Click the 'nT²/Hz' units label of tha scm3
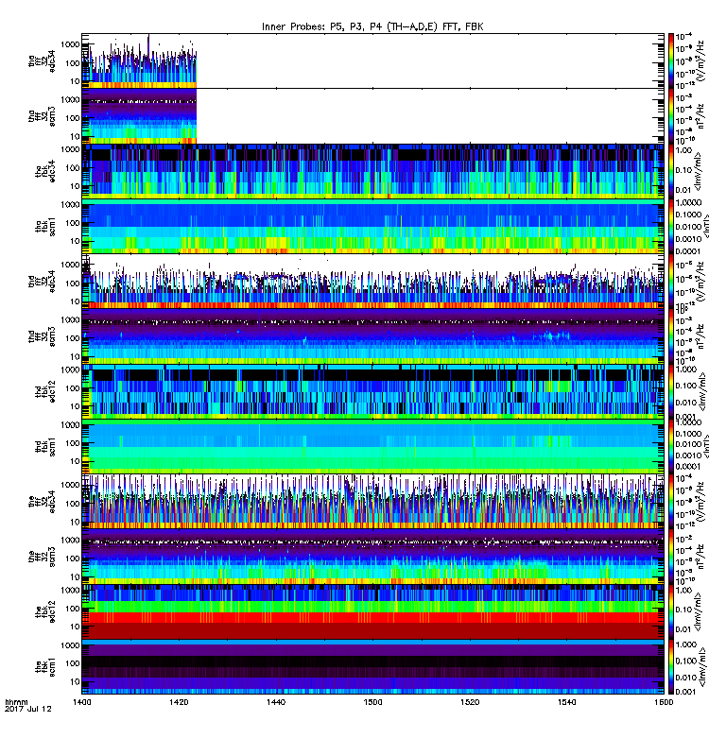This screenshot has height=756, width=709. [700, 116]
